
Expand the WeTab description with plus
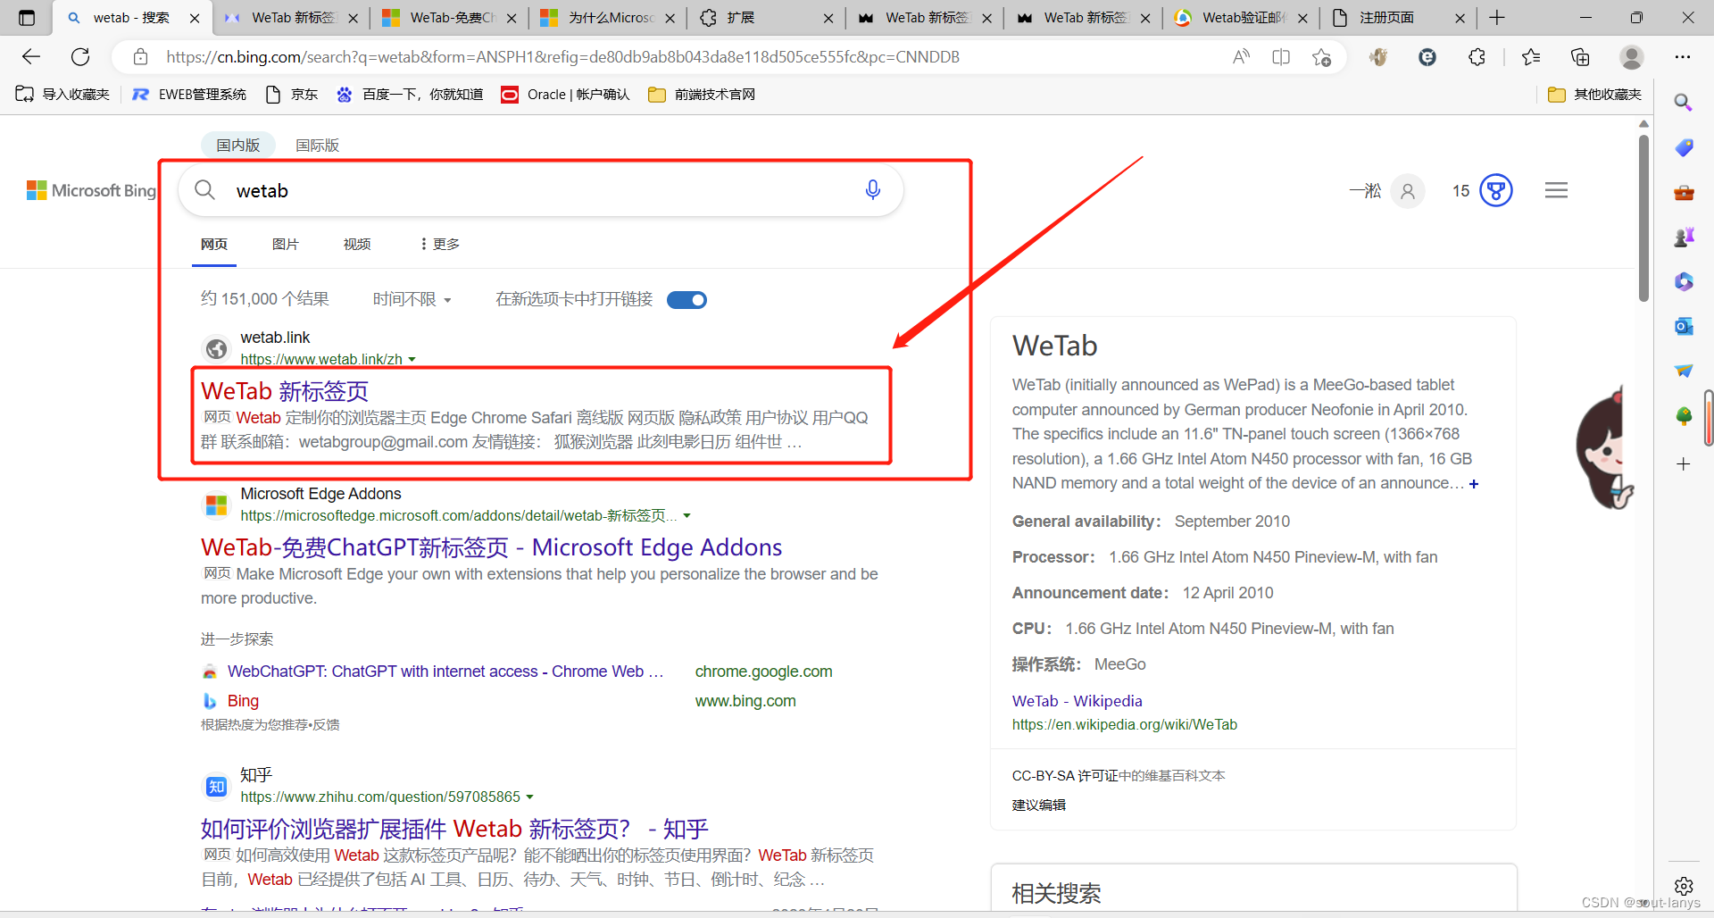pos(1474,484)
